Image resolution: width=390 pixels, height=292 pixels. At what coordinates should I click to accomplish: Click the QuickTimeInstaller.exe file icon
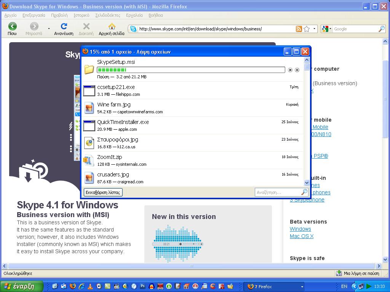[89, 125]
